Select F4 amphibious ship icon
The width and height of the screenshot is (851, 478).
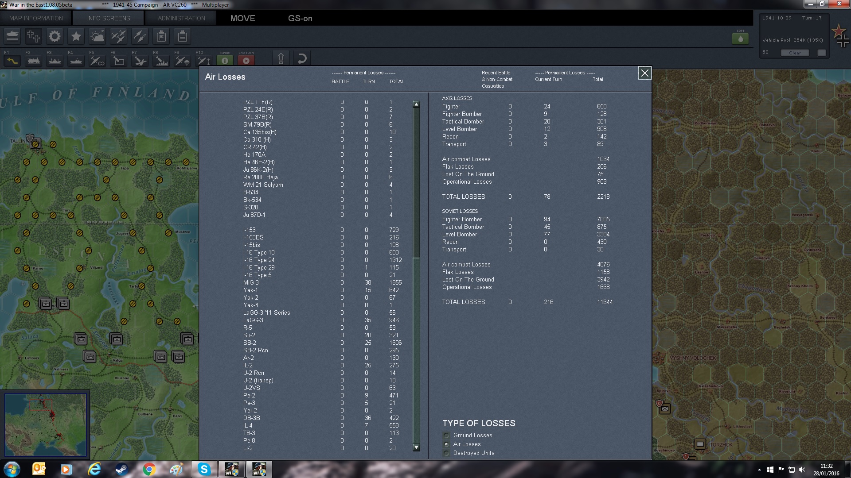click(76, 61)
